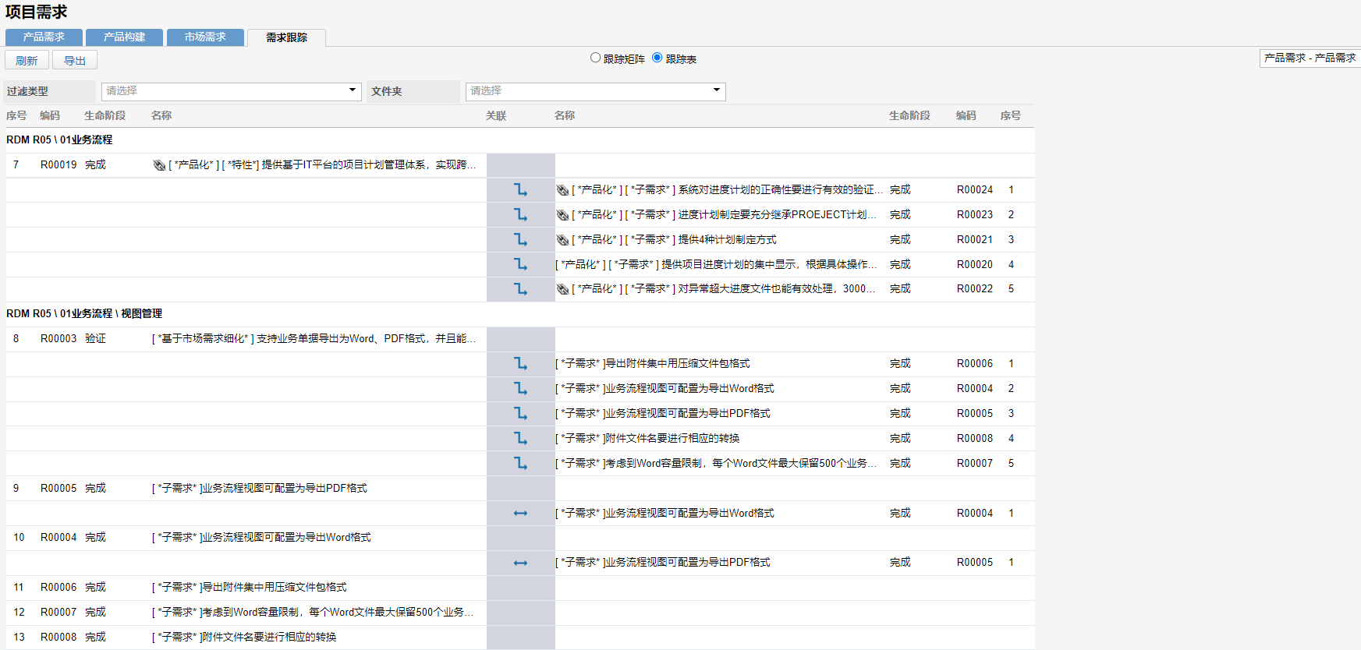This screenshot has width=1361, height=650.
Task: Click the link arrow icon for R00022
Action: coord(520,288)
